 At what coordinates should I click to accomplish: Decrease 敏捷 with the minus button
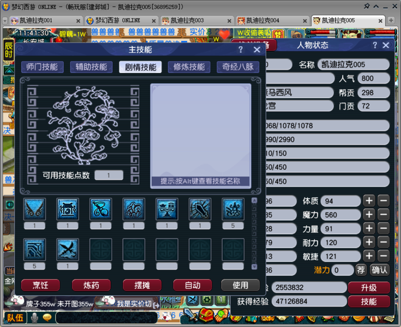pos(384,256)
